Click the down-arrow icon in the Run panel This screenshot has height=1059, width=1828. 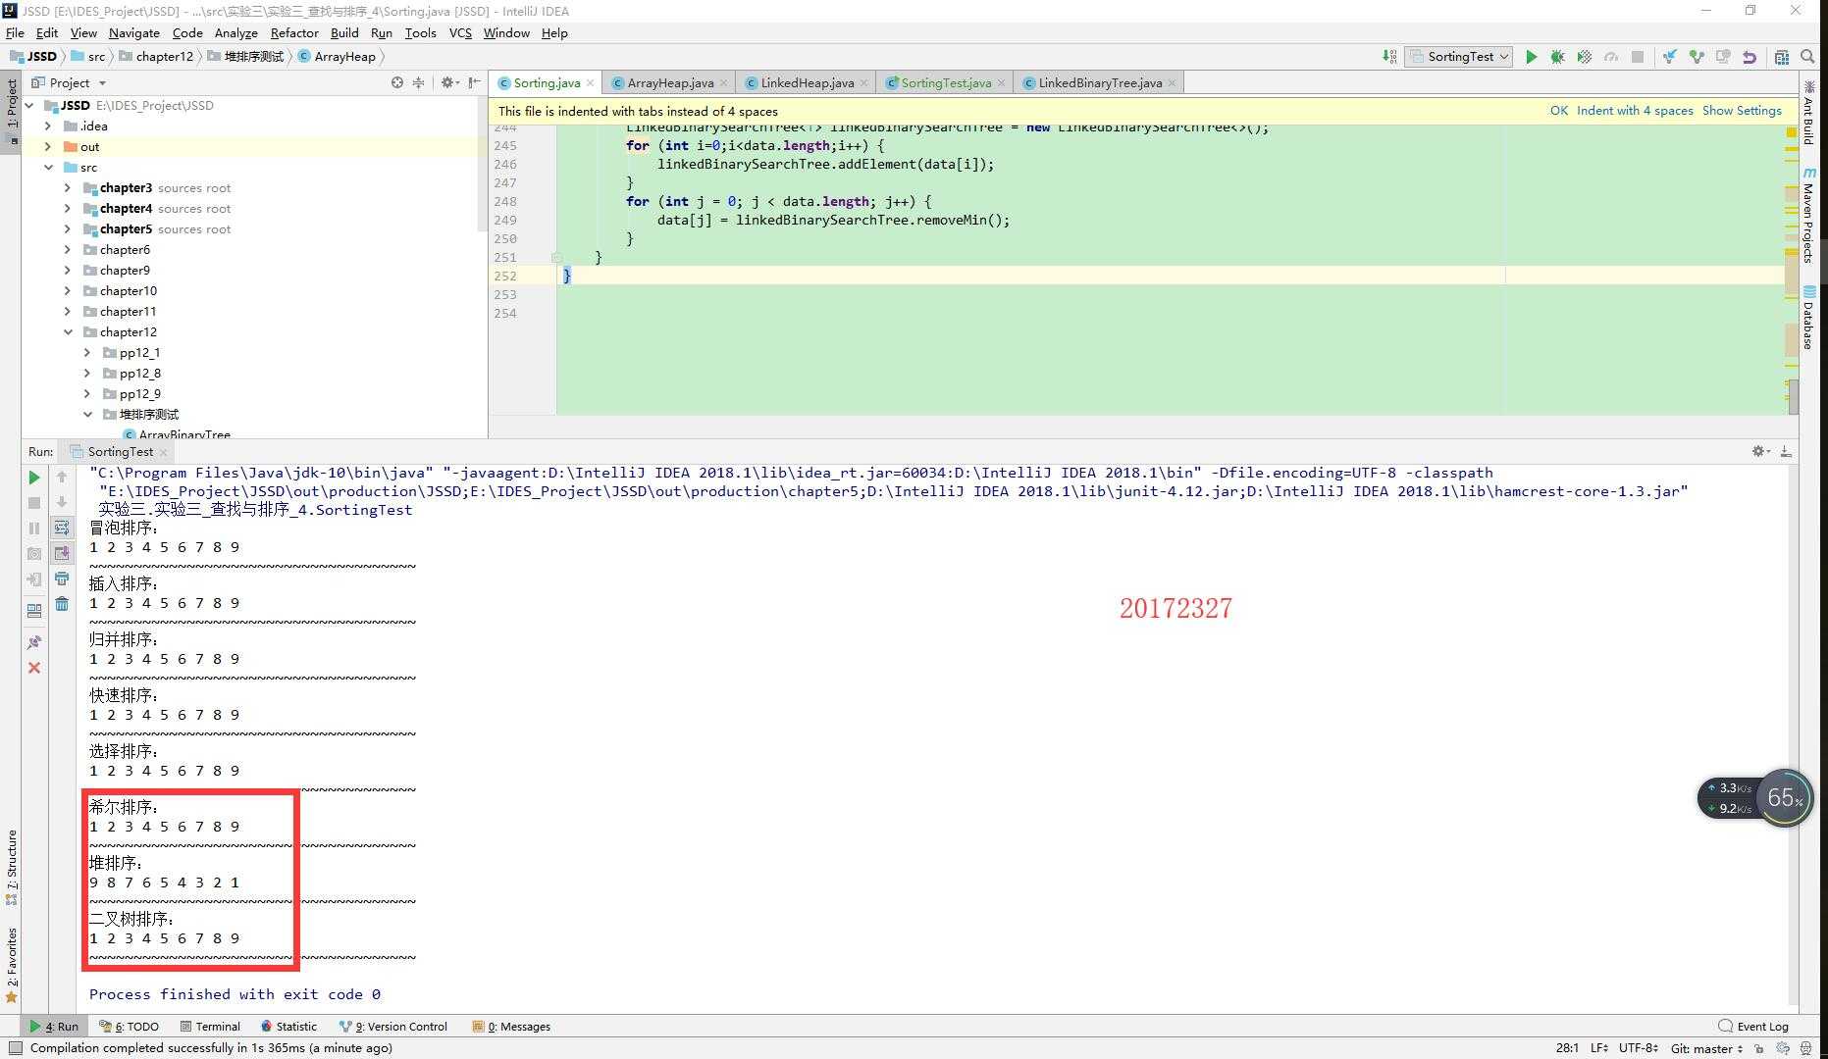[62, 502]
